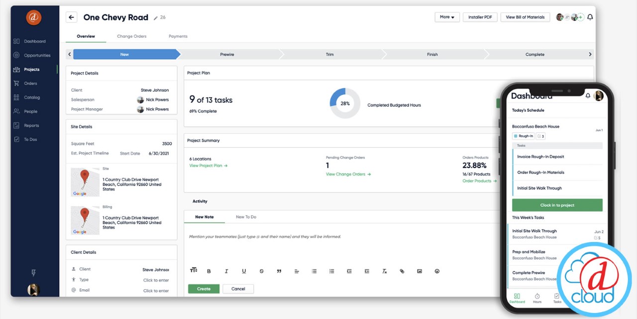The width and height of the screenshot is (637, 319).
Task: Toggle bold text formatting
Action: tap(209, 271)
